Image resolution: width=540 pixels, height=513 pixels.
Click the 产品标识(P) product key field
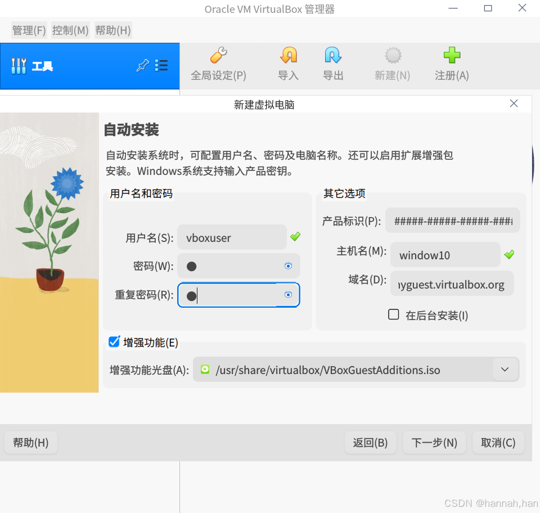452,220
